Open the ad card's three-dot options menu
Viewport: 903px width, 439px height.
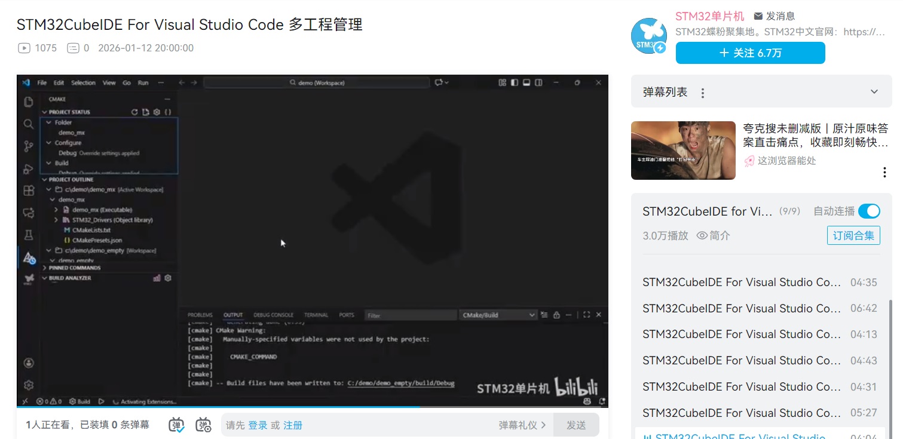pyautogui.click(x=884, y=173)
